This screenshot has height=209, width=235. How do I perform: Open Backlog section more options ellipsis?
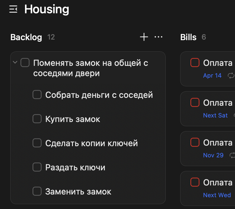(158, 37)
